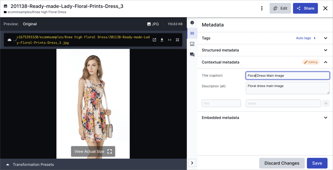
Task: Close the asset detail view
Action: tap(326, 8)
